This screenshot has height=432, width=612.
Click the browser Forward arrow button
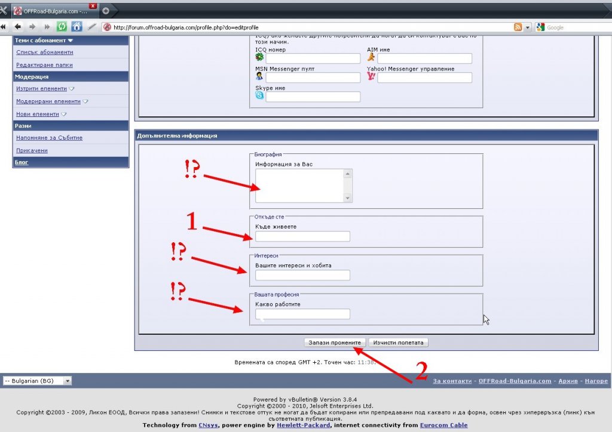click(x=32, y=27)
